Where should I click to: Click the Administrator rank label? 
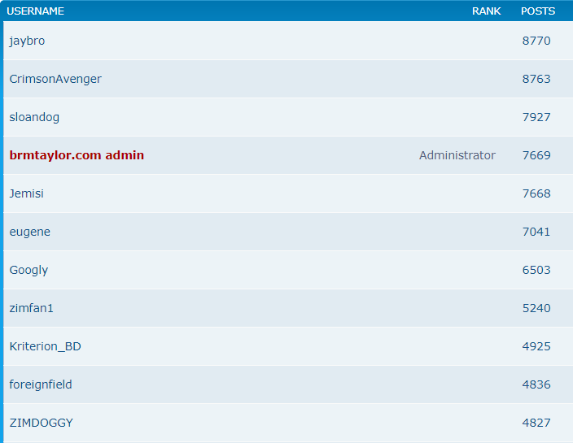point(457,155)
